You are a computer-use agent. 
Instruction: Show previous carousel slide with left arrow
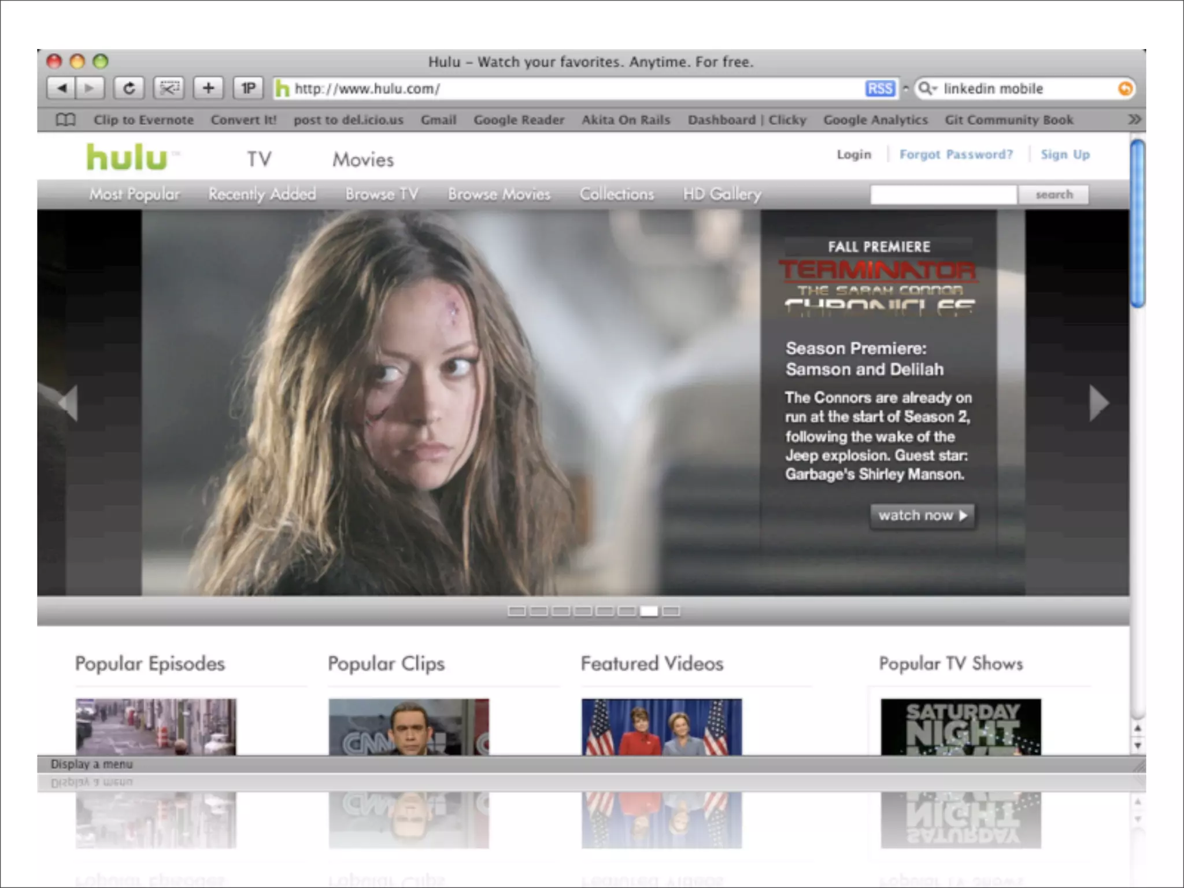click(68, 403)
